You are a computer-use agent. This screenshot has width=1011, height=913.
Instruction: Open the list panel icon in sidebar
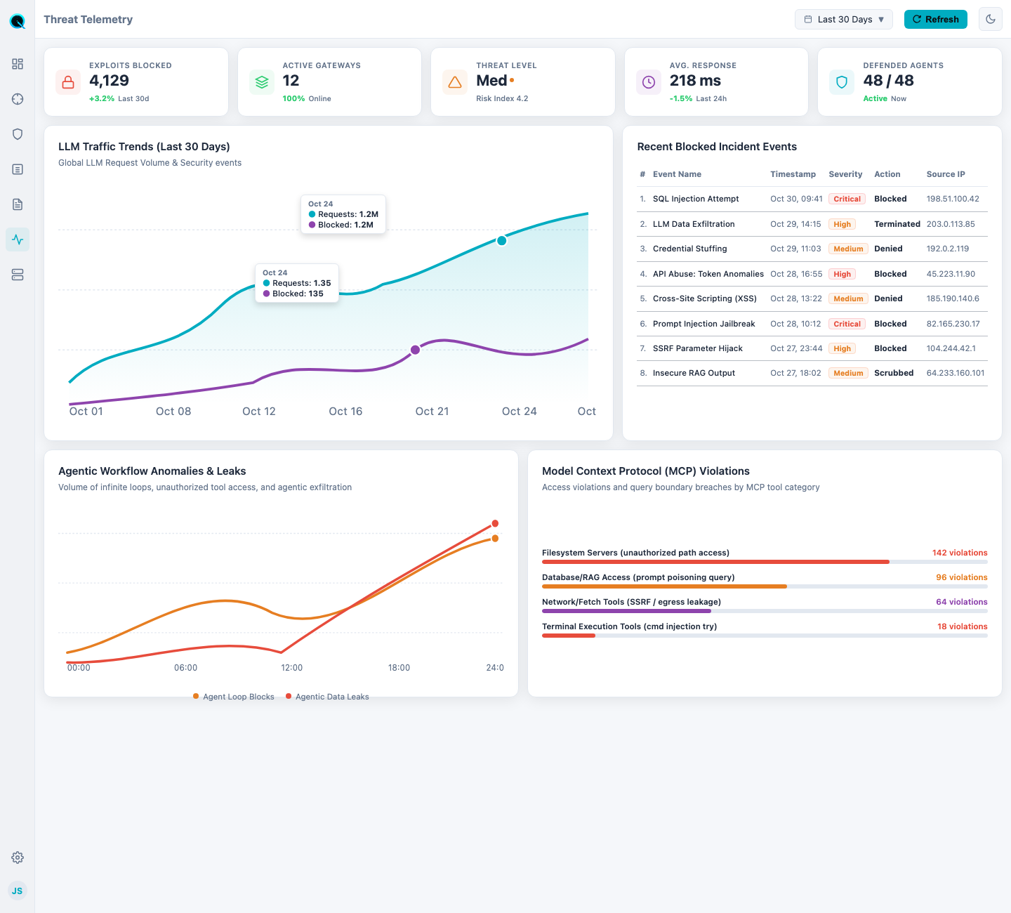(x=18, y=169)
